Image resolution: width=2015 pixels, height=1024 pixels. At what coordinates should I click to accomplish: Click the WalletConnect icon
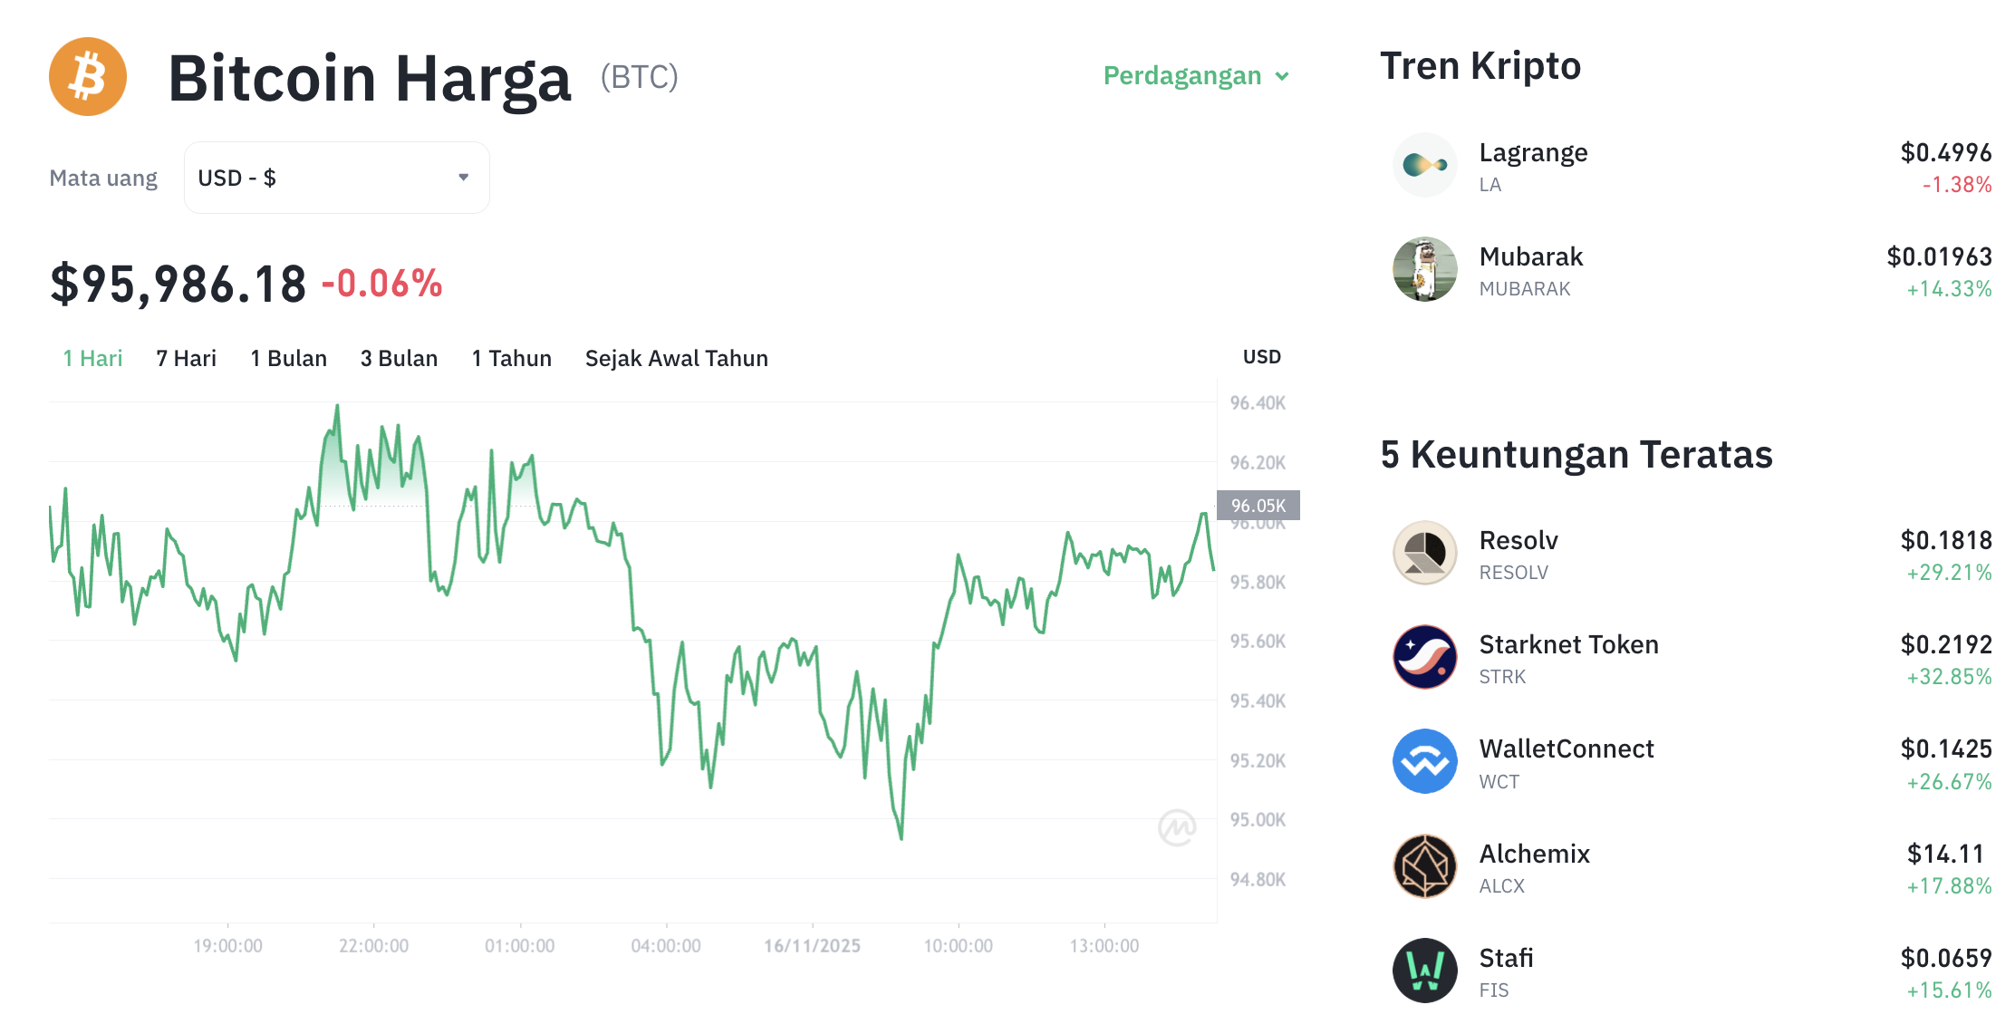point(1424,761)
